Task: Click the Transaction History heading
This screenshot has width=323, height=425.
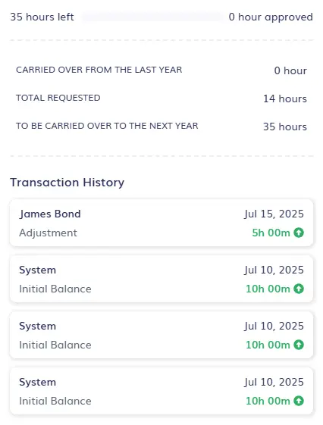Action: click(x=67, y=182)
